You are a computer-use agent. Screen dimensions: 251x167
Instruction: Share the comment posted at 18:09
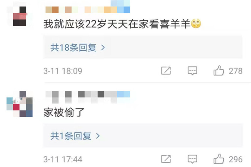pos(166,71)
